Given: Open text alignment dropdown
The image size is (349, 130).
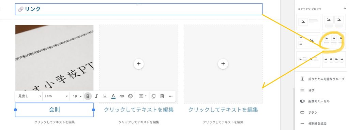Looking at the screenshot, I should [x=142, y=96].
